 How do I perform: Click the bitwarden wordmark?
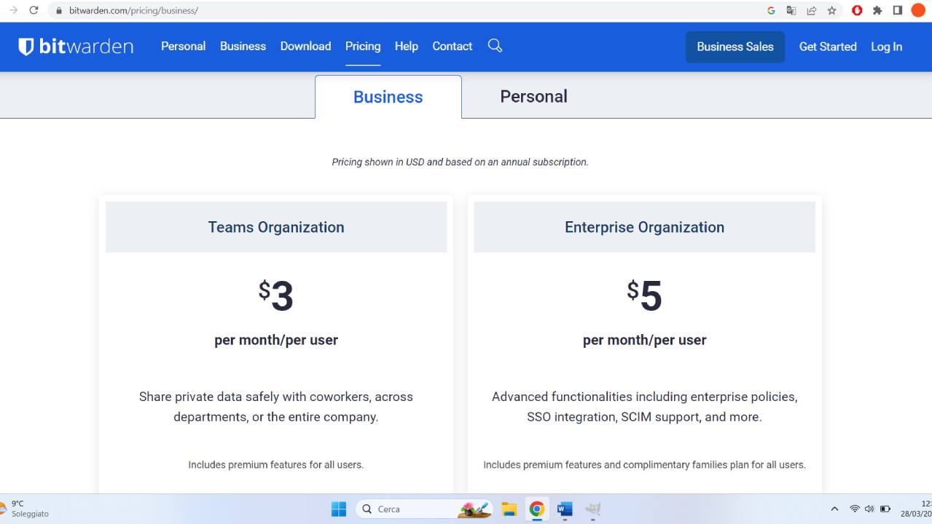[x=86, y=47]
